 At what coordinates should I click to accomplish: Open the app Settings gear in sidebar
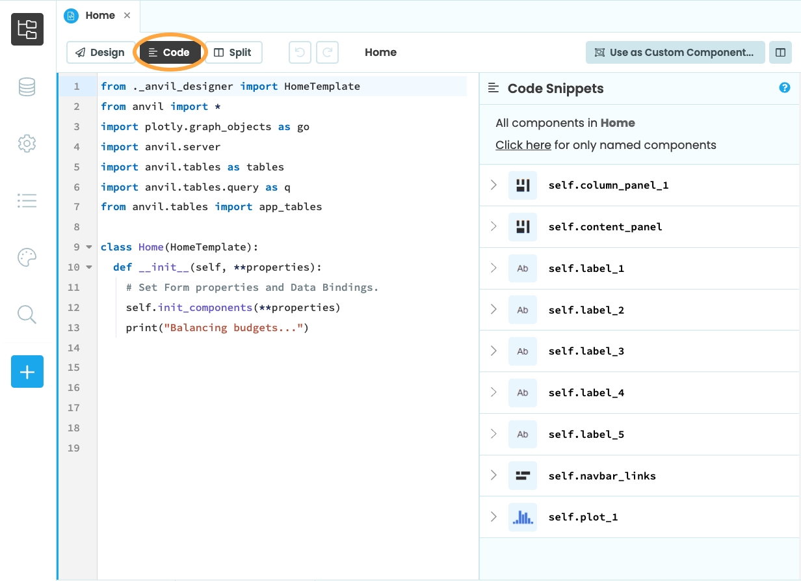[x=27, y=143]
